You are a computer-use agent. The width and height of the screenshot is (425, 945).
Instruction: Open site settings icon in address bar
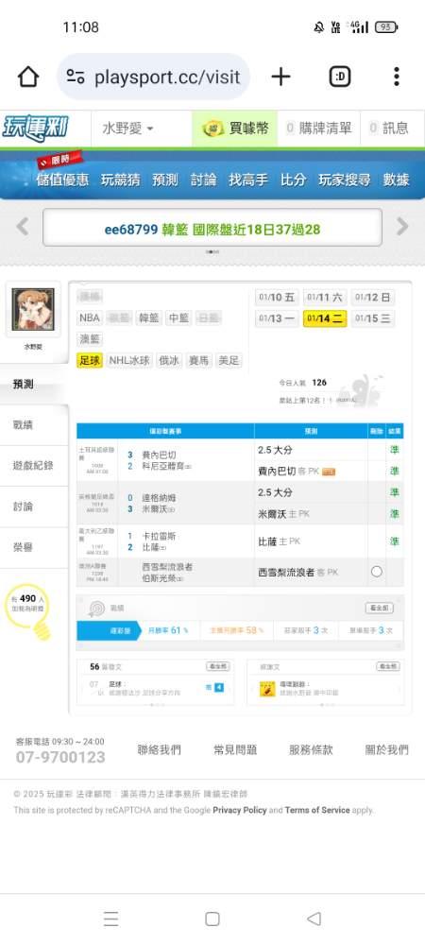(76, 77)
